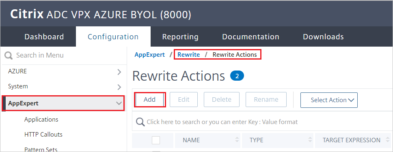Viewport: 393px width, 152px height.
Task: Click the TYPE column sort arrows
Action: (310, 140)
